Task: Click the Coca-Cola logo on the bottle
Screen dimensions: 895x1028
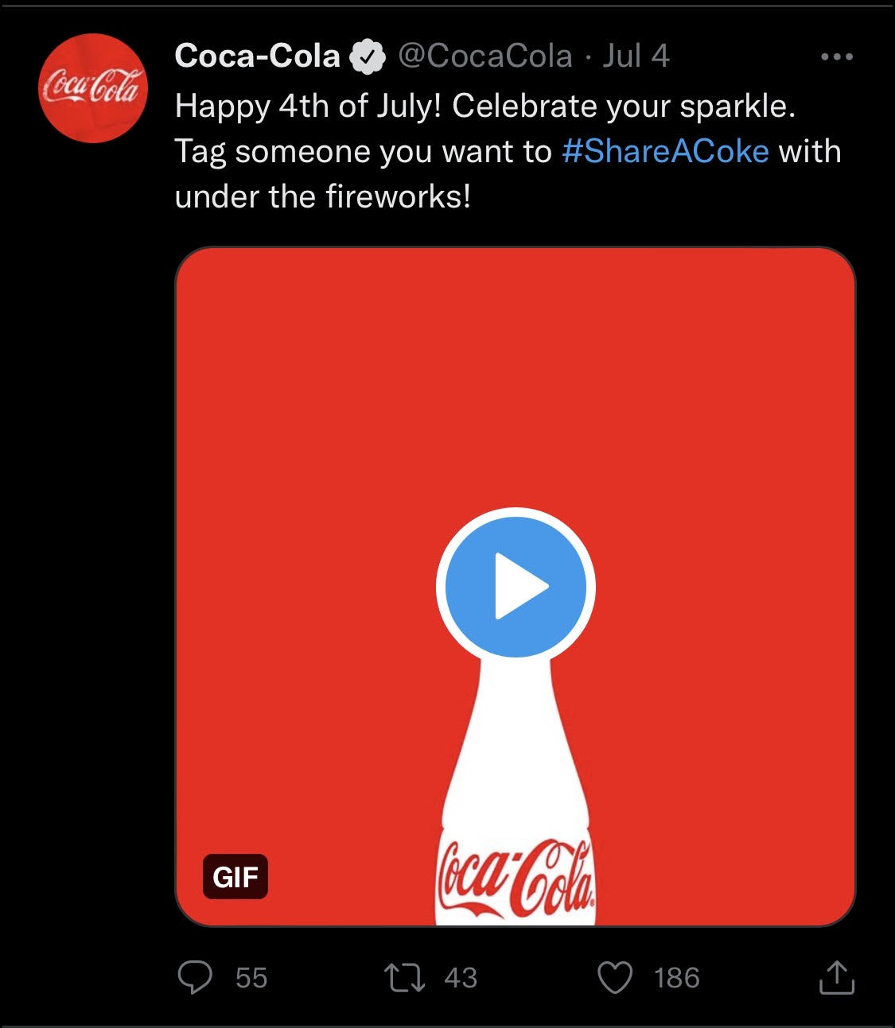Action: pyautogui.click(x=516, y=878)
